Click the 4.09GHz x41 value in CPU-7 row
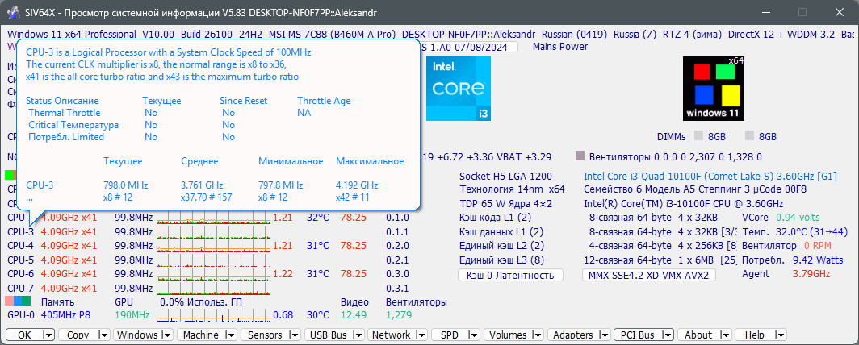 (x=69, y=288)
